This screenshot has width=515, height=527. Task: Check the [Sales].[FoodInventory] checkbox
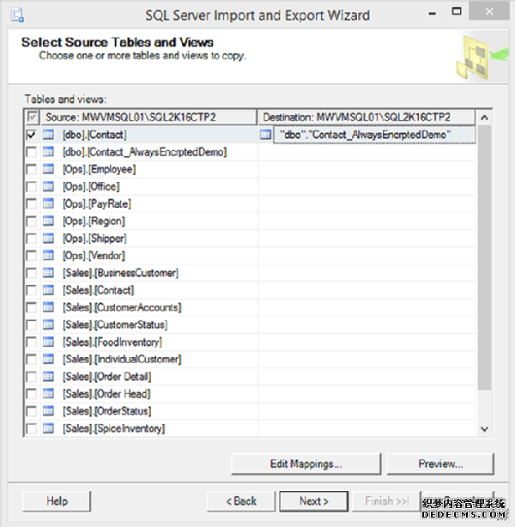tap(31, 342)
